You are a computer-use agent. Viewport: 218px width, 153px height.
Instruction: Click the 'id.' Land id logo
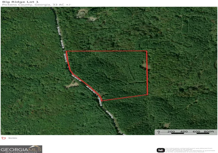click(x=161, y=150)
